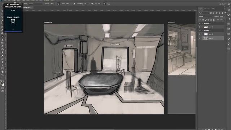Select the Clone Stamp tool
This screenshot has height=130, width=231.
3,40
